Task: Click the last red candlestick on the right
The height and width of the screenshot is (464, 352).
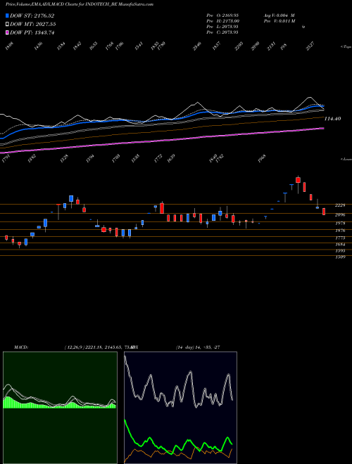Action: [x=324, y=212]
